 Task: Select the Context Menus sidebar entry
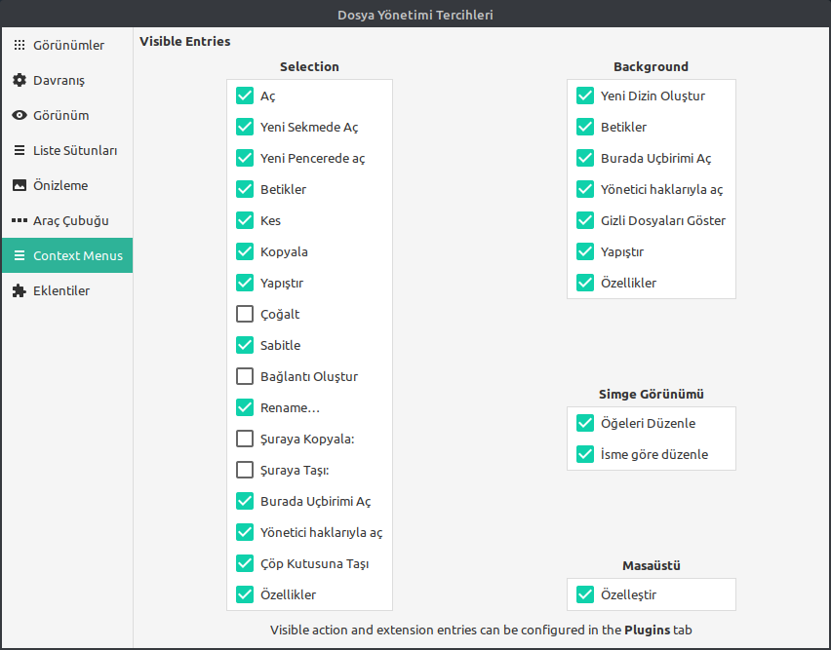[x=67, y=255]
